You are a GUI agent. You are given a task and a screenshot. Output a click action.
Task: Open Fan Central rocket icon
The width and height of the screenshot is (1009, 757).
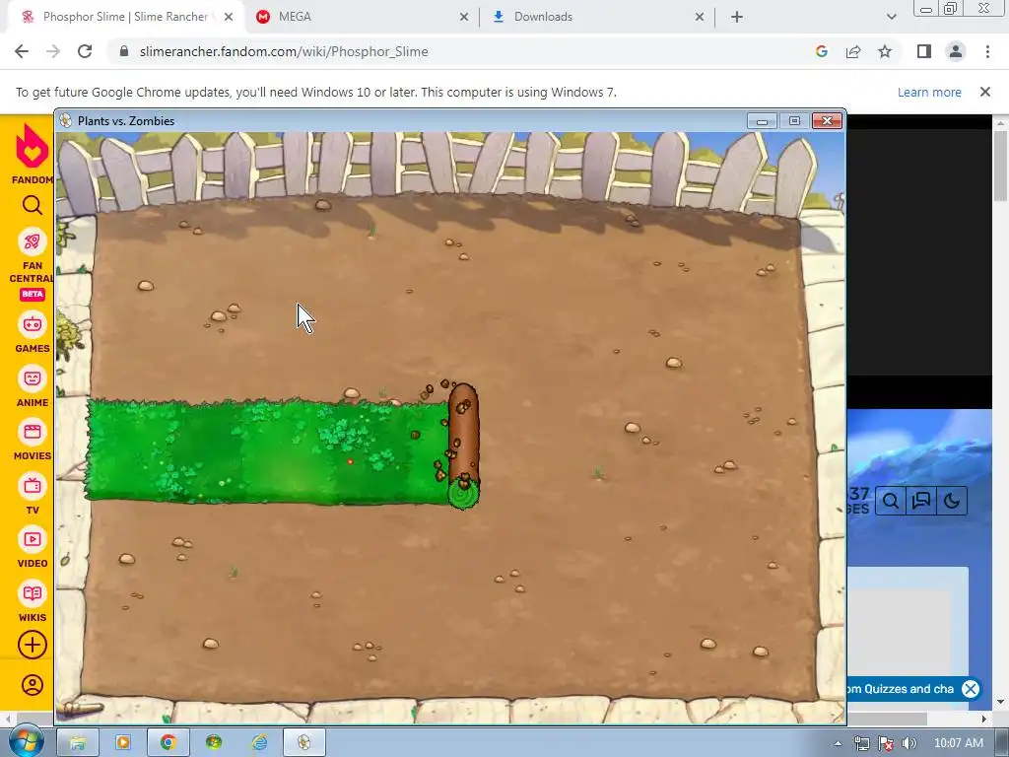click(x=33, y=242)
